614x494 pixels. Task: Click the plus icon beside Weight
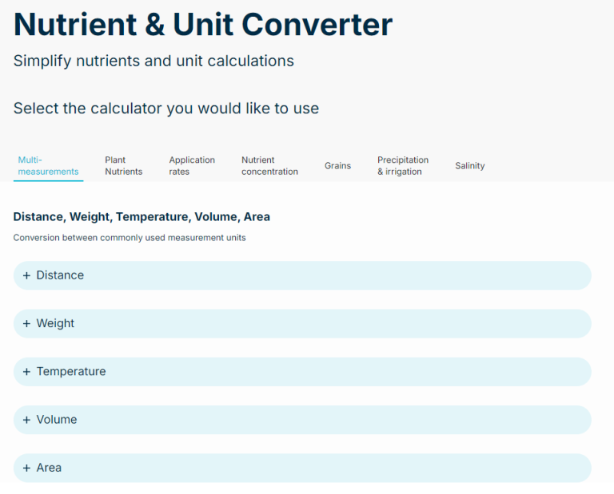click(26, 323)
